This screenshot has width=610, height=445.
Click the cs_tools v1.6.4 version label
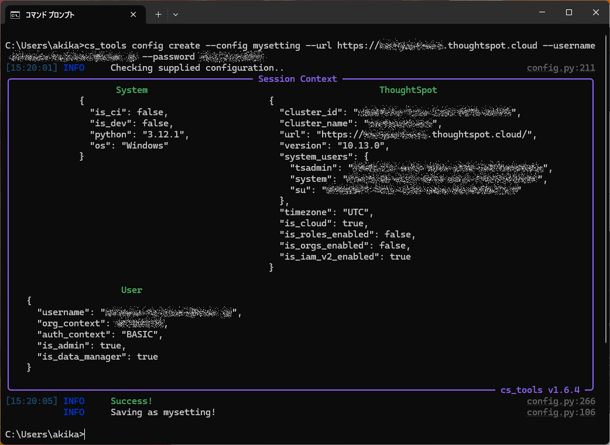coord(540,389)
